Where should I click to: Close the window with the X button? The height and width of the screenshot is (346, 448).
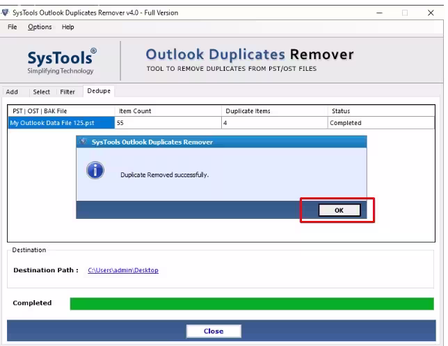431,13
